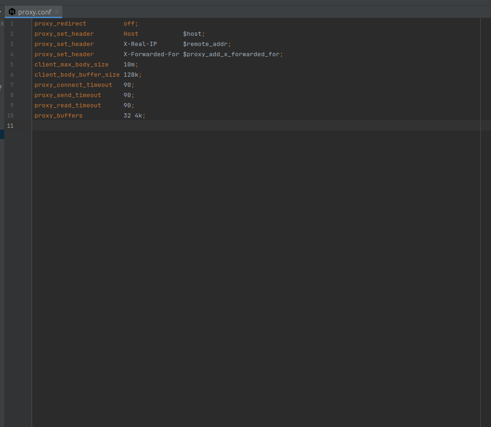Select the proxy_send_timeout directive
The width and height of the screenshot is (491, 427).
[67, 95]
